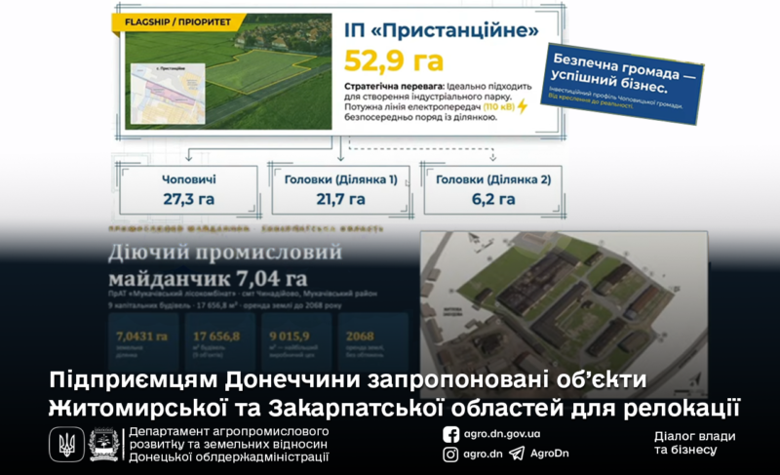Open the agro.dn.gov.ua link
The height and width of the screenshot is (475, 780).
(502, 434)
